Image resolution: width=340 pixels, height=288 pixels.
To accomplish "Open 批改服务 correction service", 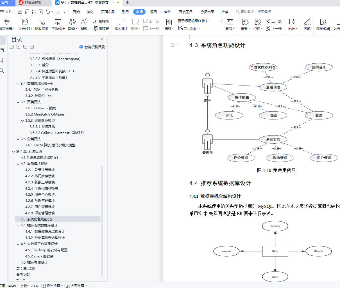I will click(x=42, y=25).
